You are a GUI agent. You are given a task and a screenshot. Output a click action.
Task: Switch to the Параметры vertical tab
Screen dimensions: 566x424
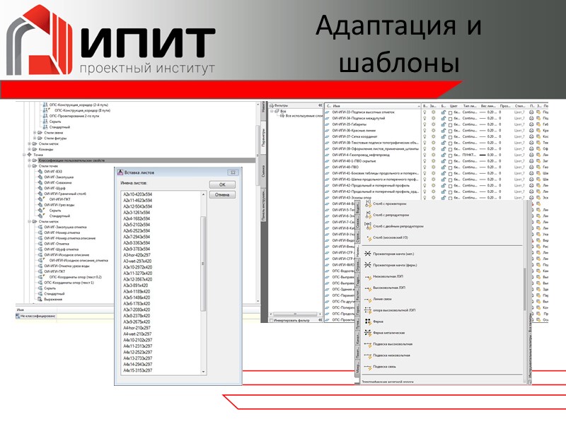pyautogui.click(x=263, y=138)
